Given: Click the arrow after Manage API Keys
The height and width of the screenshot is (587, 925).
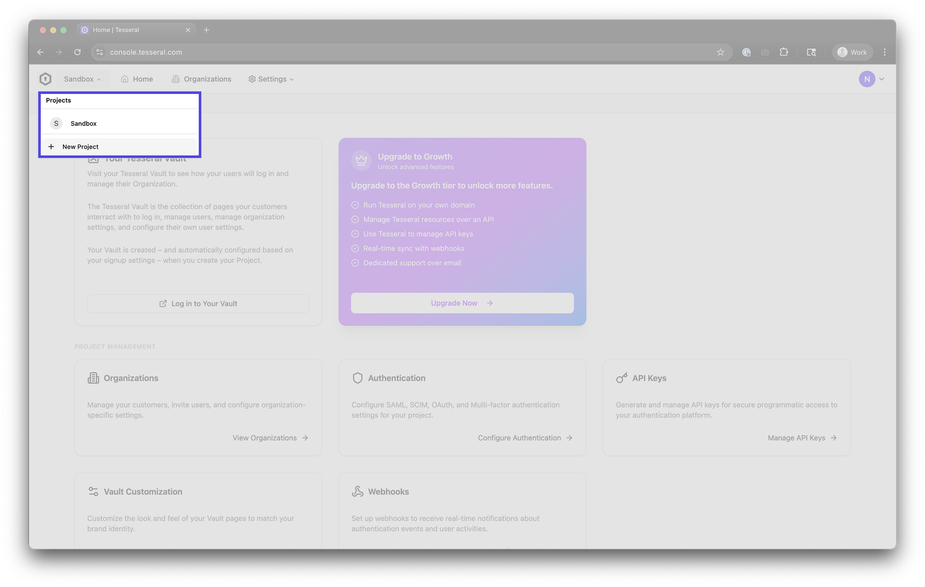Looking at the screenshot, I should 834,438.
